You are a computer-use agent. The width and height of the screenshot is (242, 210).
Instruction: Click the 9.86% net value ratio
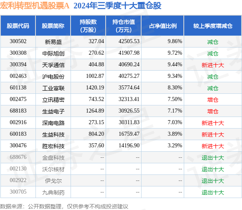point(175,42)
